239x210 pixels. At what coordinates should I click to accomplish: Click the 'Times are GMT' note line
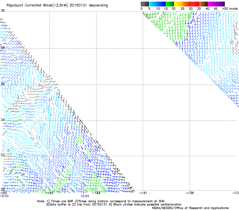[x=101, y=201]
